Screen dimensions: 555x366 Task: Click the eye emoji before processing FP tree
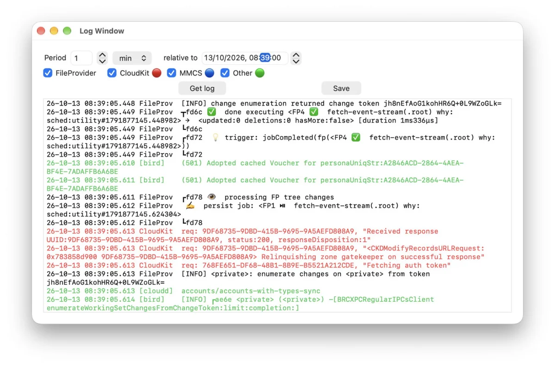tap(211, 197)
